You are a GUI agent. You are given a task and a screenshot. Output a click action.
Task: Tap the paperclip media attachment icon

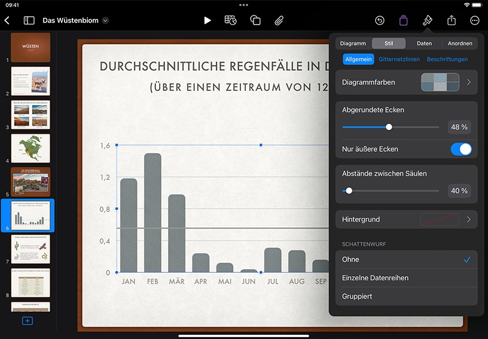(x=279, y=20)
